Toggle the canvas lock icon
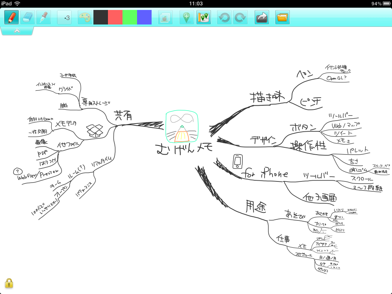 click(x=9, y=283)
